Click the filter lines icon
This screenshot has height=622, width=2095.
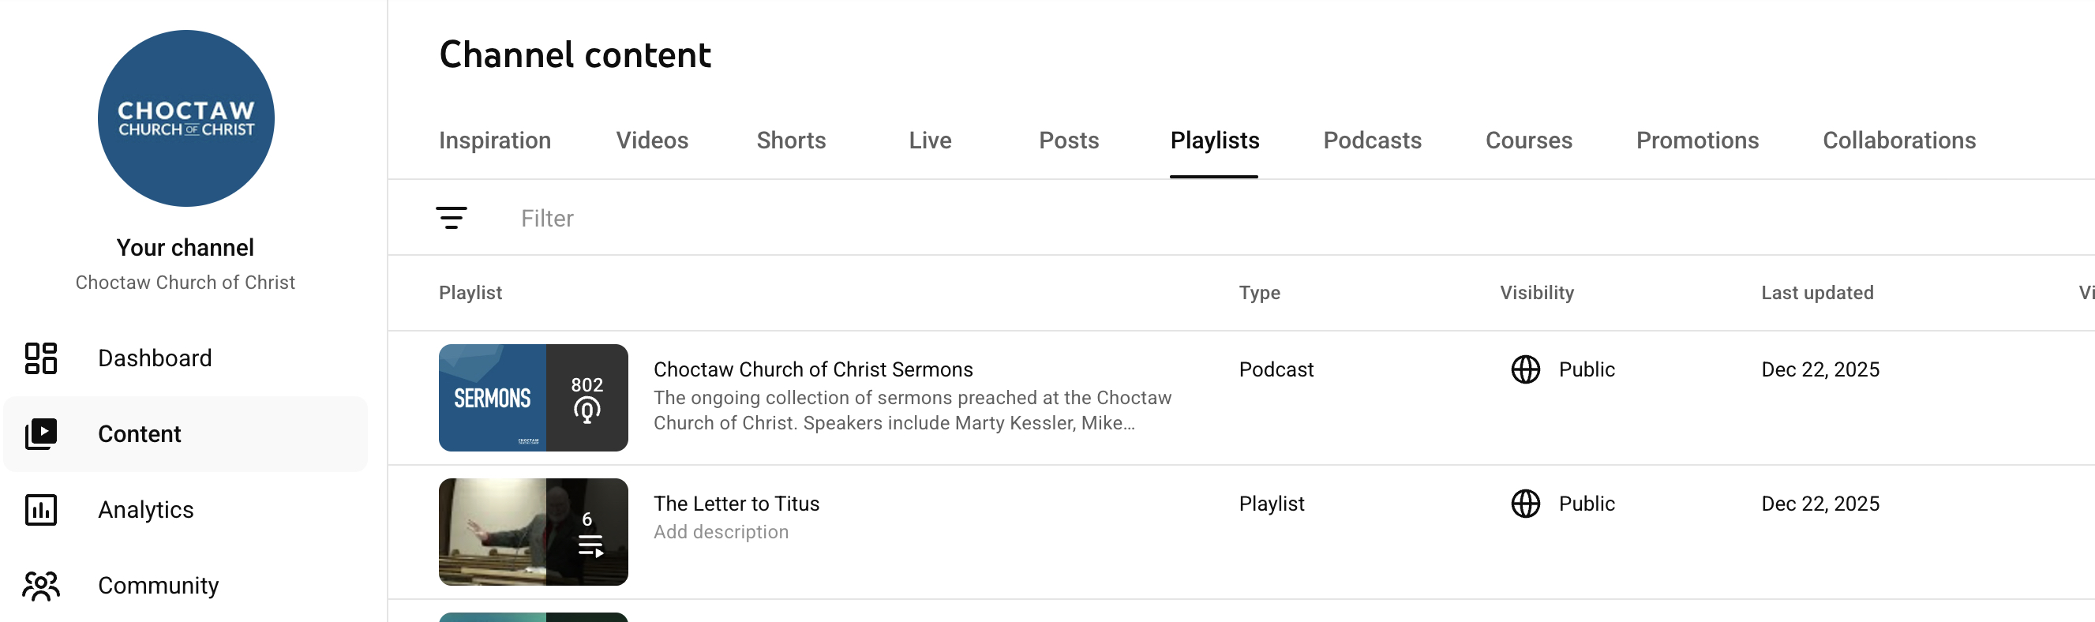pyautogui.click(x=452, y=218)
